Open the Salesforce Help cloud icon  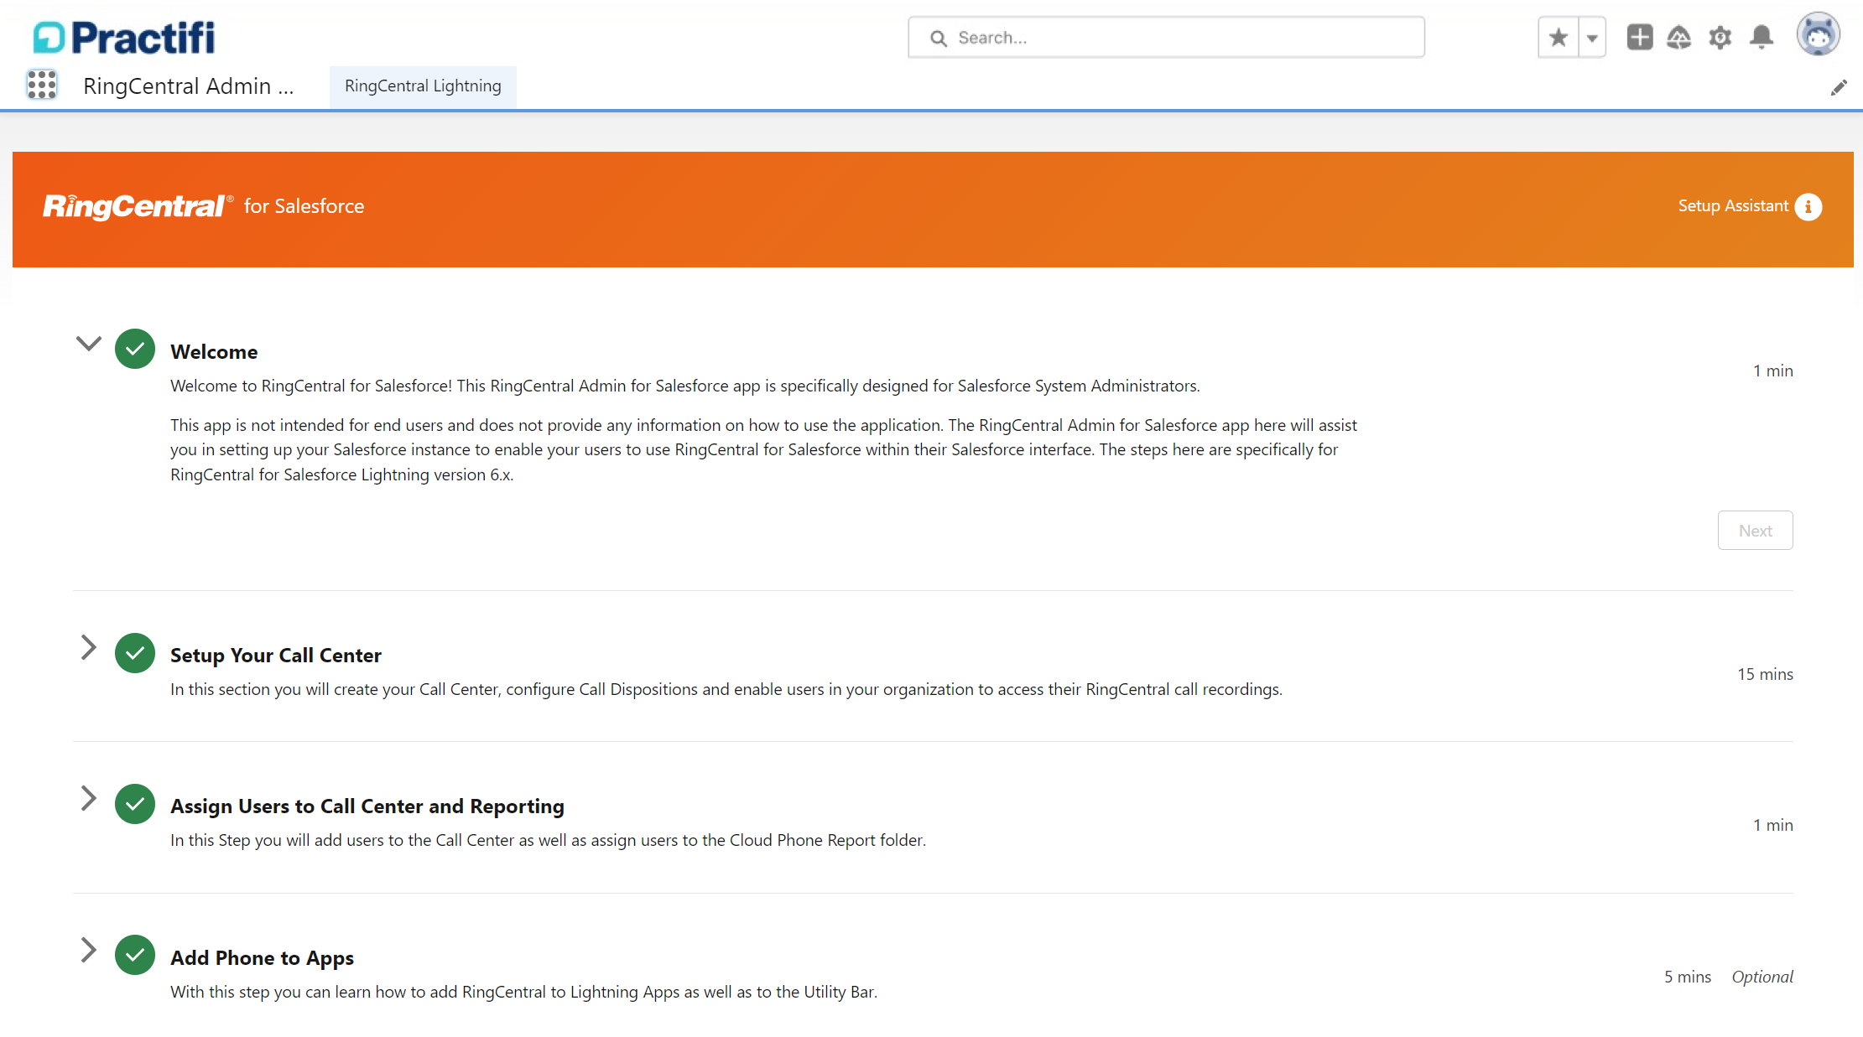click(1679, 38)
